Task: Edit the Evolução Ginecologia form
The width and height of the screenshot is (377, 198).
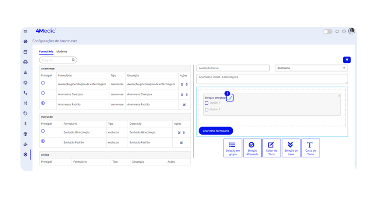Action: (x=179, y=133)
